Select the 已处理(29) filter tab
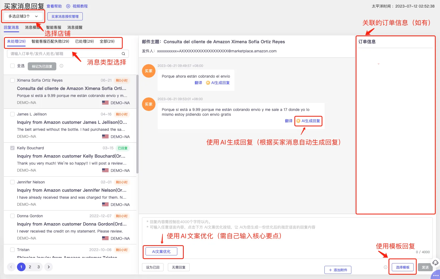440x279 pixels. pyautogui.click(x=84, y=41)
